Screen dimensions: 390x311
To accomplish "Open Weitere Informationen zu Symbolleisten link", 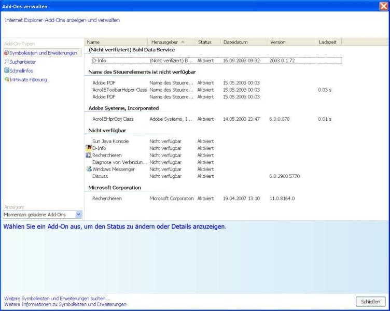I will coord(65,304).
